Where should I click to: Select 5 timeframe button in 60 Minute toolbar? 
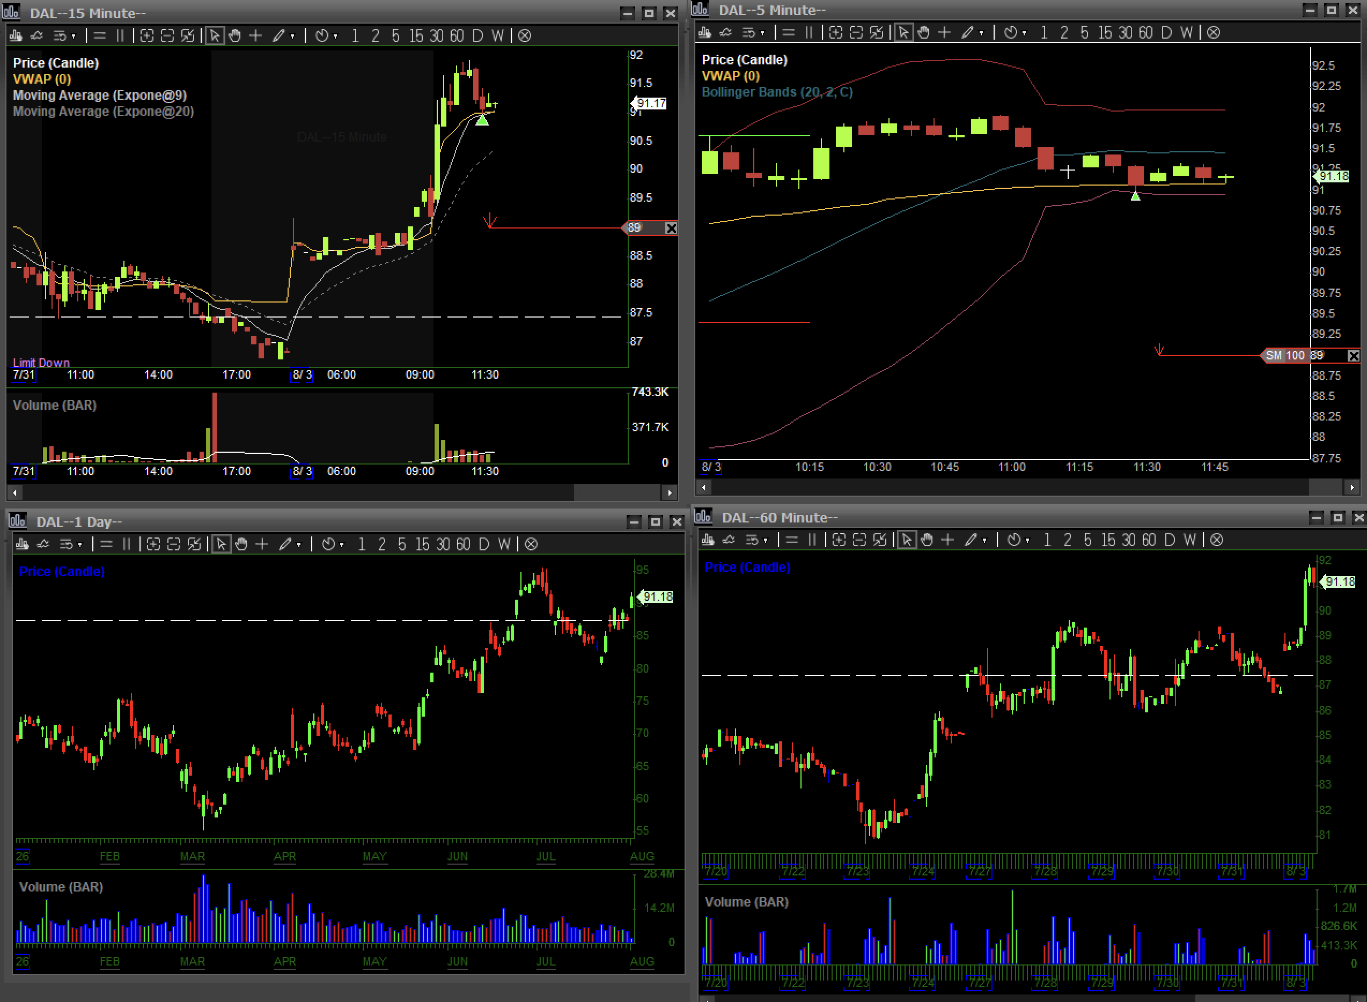coord(1087,540)
